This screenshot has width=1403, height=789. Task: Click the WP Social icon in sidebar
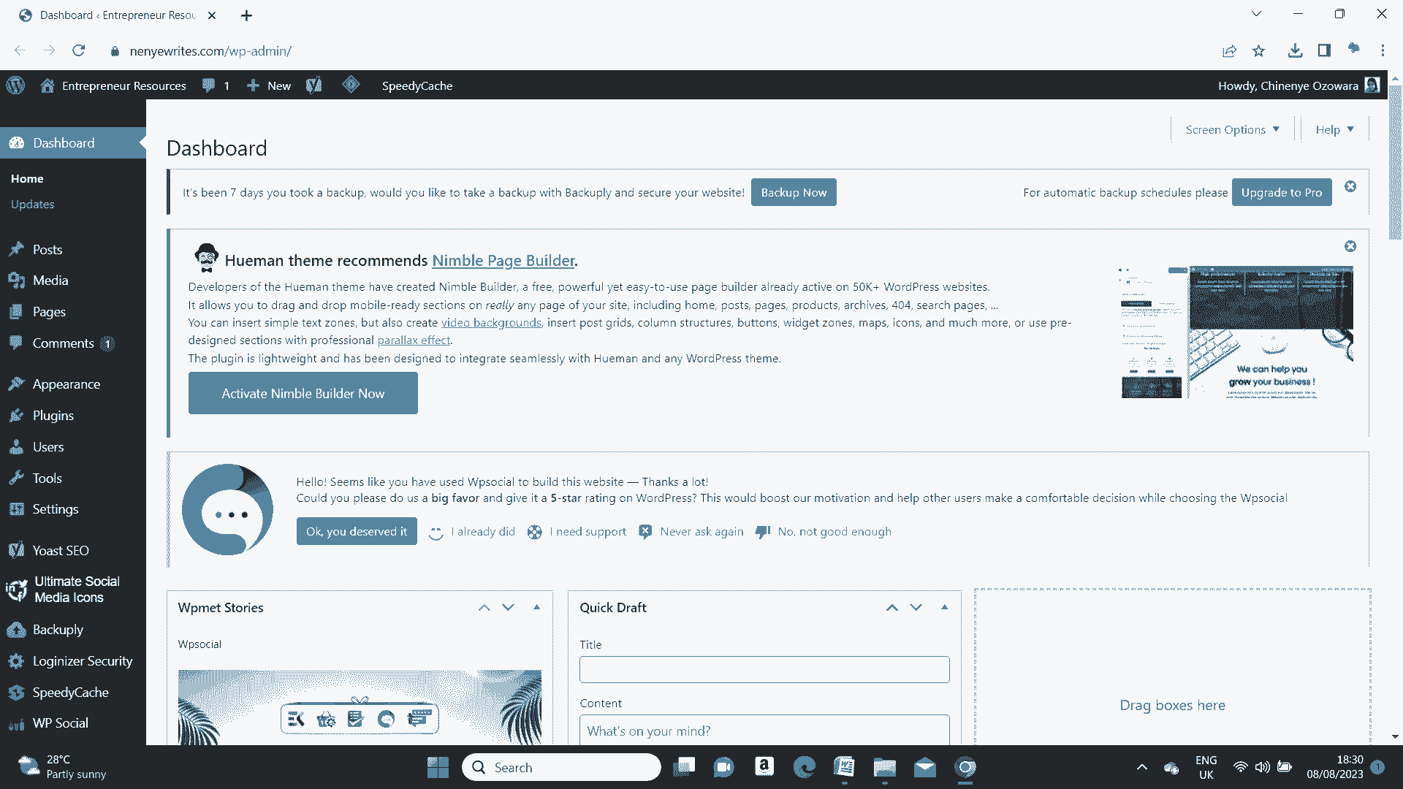click(15, 723)
